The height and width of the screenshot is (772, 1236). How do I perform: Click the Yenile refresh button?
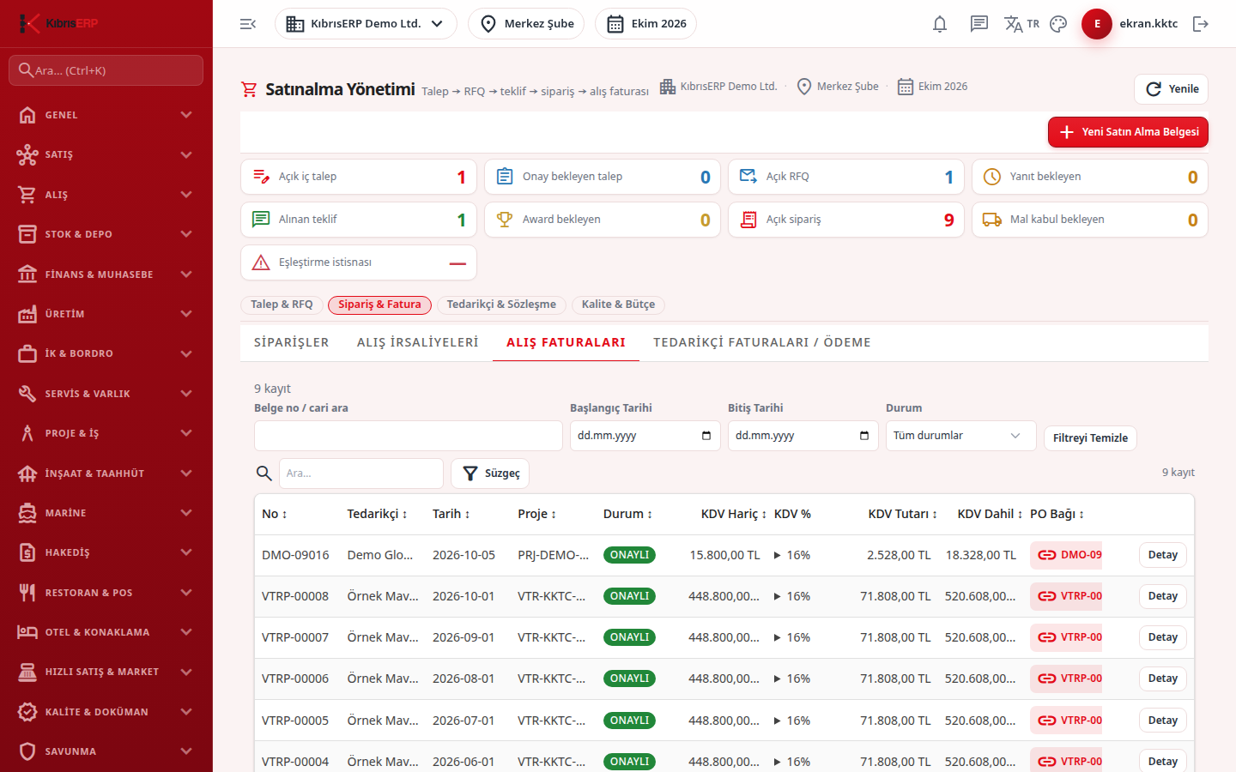1172,89
